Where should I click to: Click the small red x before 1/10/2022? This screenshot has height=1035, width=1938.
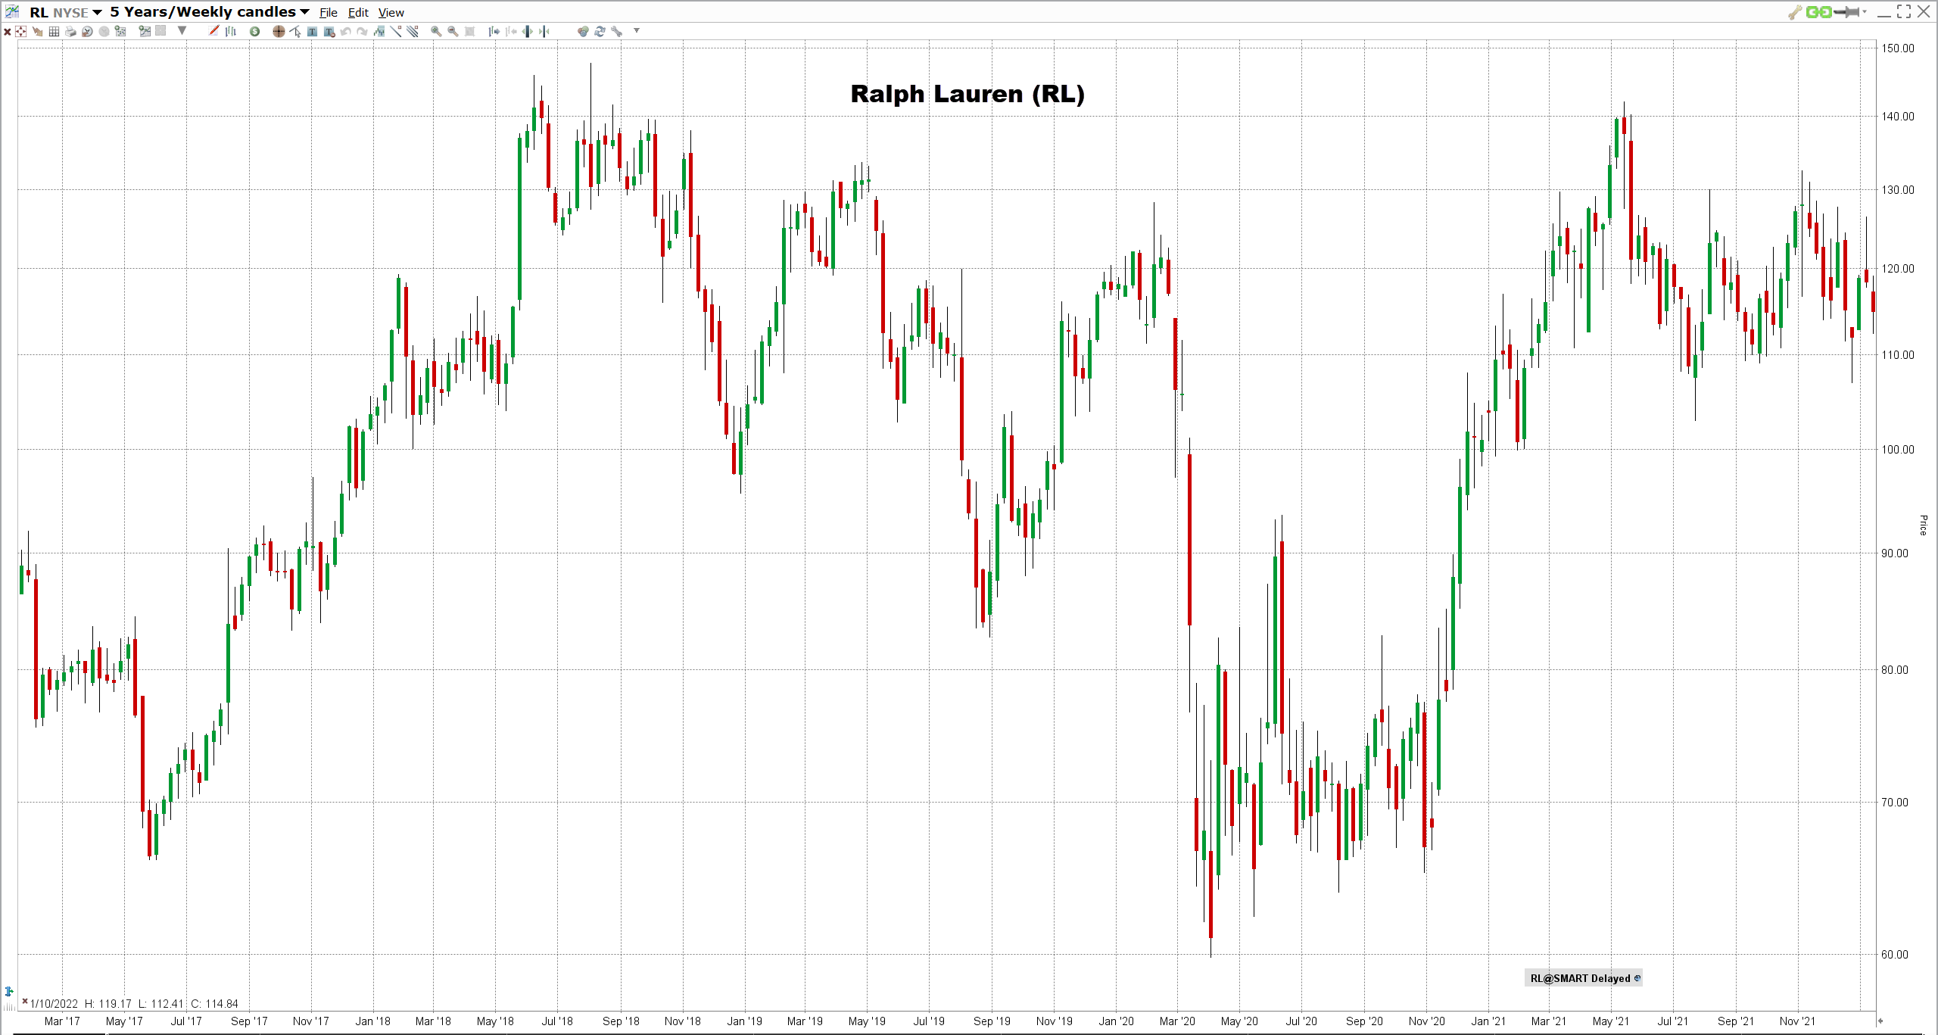(25, 1002)
